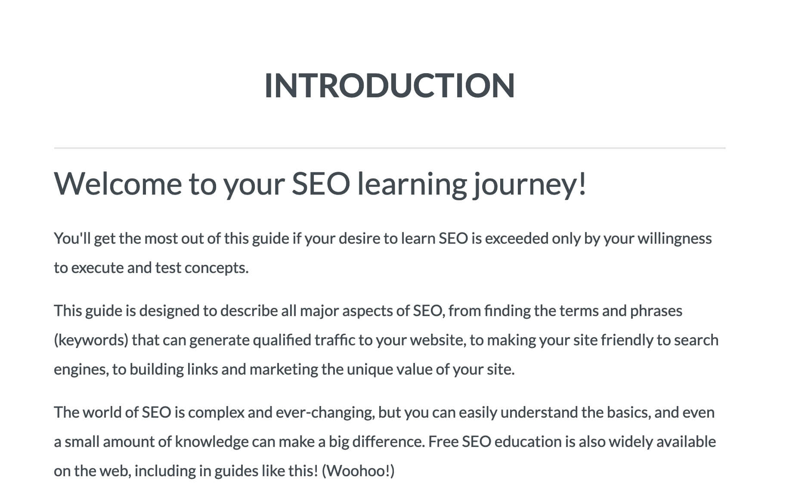Click the '(Woohoo!)' text at paragraph end
The width and height of the screenshot is (811, 490).
(358, 471)
